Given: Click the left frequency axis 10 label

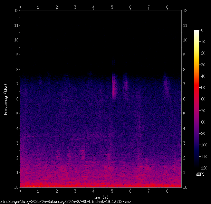Looking at the screenshot, I should [17, 40].
